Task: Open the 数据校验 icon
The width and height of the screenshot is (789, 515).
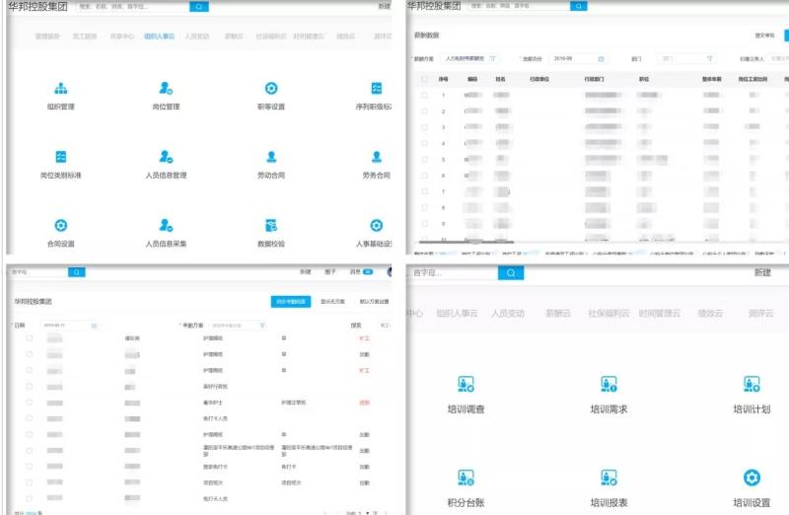Action: tap(271, 226)
